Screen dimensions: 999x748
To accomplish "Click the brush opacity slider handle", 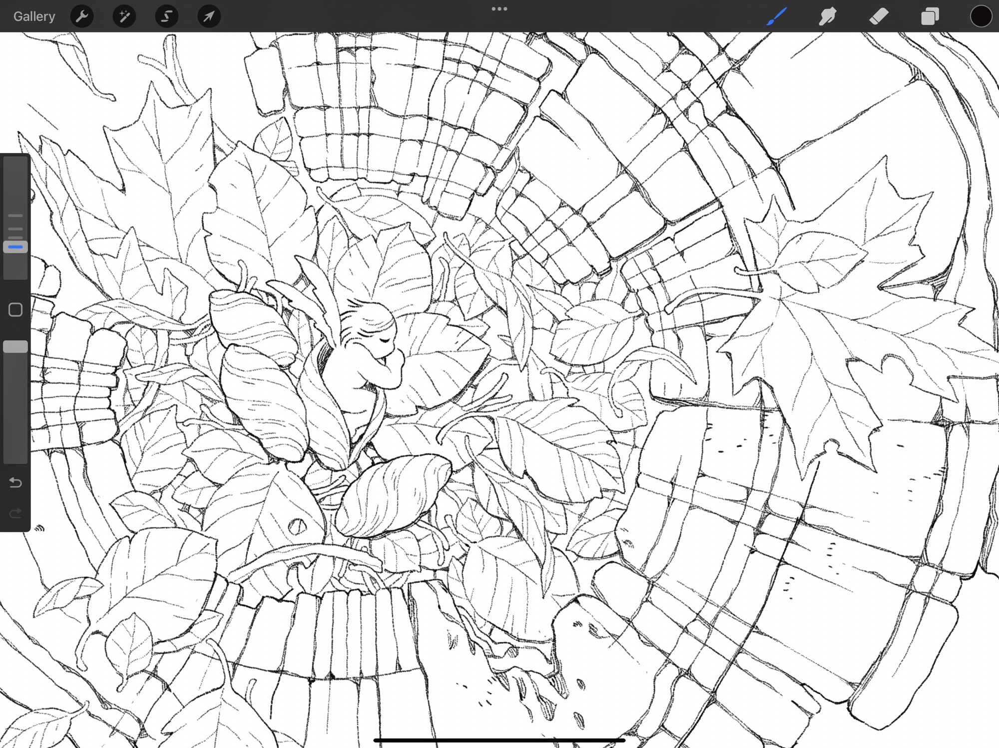I will click(15, 347).
